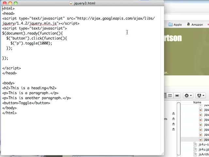Open the Dropbox dropdown in Finder toolbar

[201, 96]
